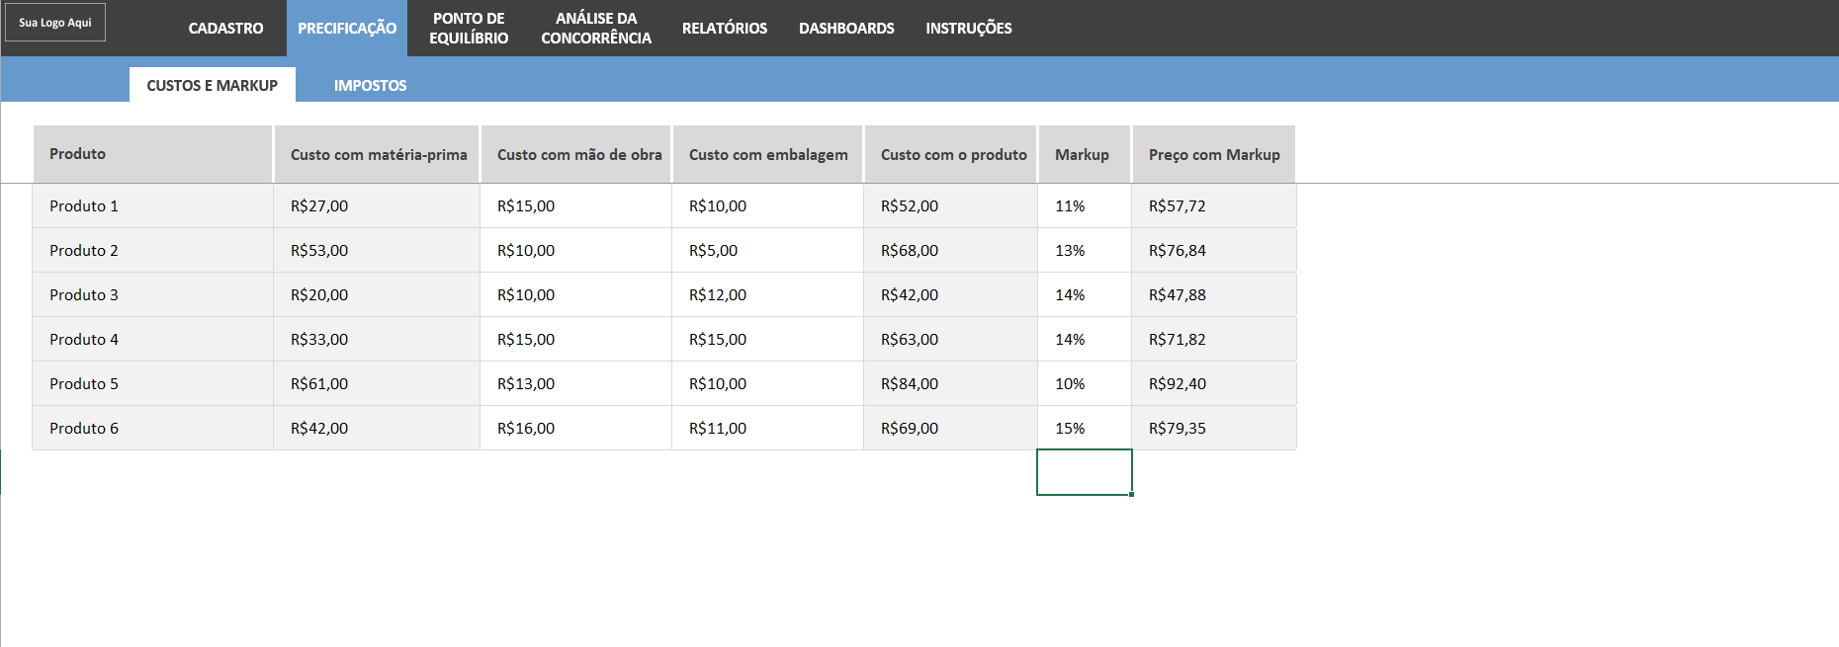Open the INSTRUÇÕES tab

click(x=969, y=29)
